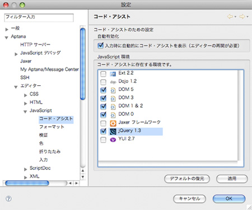252x210 pixels.
Task: Enable the Ext 2.2 checkbox
Action: tap(103, 74)
